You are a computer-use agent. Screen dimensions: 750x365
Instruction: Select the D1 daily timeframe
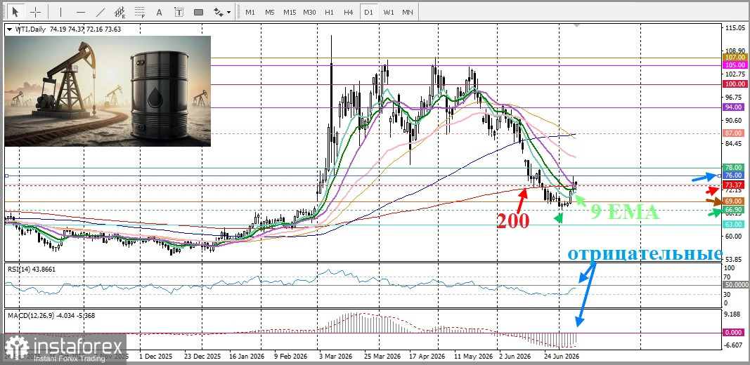(x=368, y=12)
